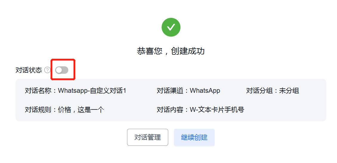Click the question mark help icon beside 对话状态

47,70
